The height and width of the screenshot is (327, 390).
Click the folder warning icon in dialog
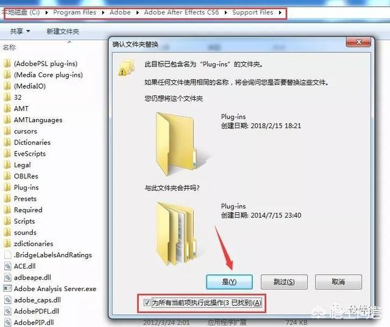[126, 67]
